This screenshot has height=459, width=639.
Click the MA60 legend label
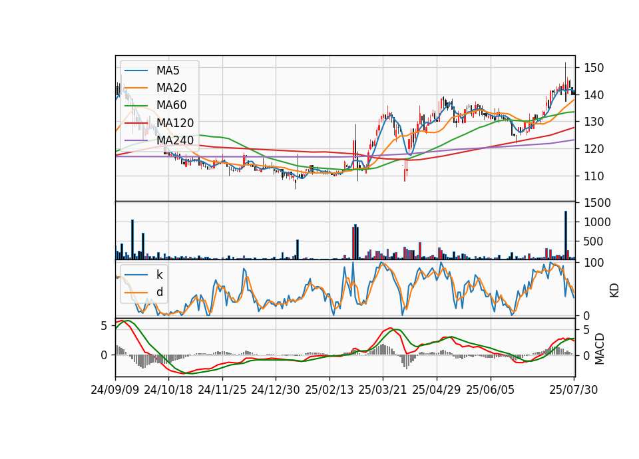tap(171, 106)
